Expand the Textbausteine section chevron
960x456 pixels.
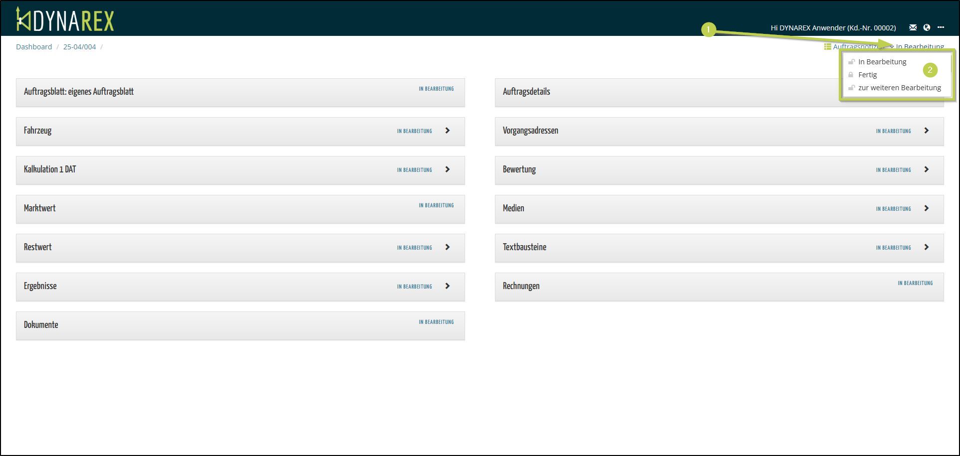(927, 247)
